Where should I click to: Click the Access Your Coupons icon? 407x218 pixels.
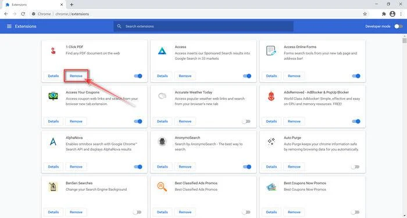[53, 96]
